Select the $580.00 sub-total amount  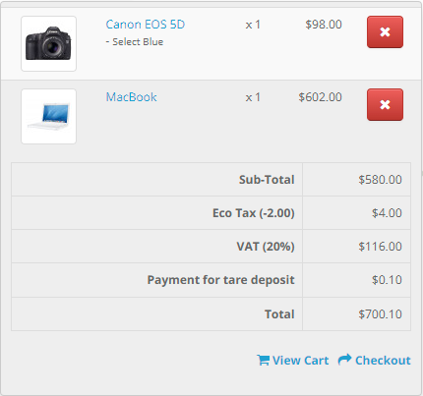point(380,180)
